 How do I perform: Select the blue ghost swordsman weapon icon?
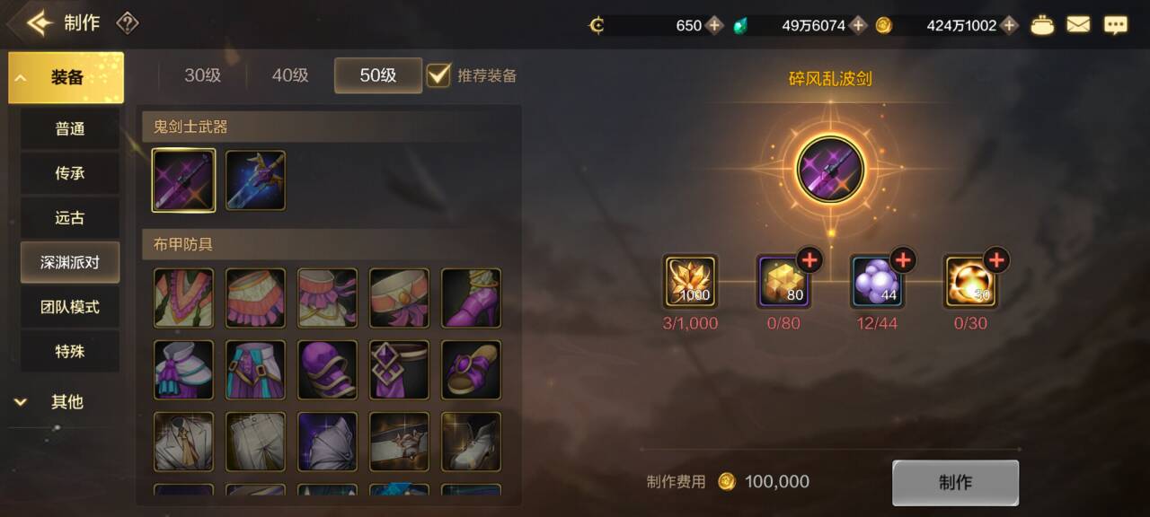pos(256,180)
